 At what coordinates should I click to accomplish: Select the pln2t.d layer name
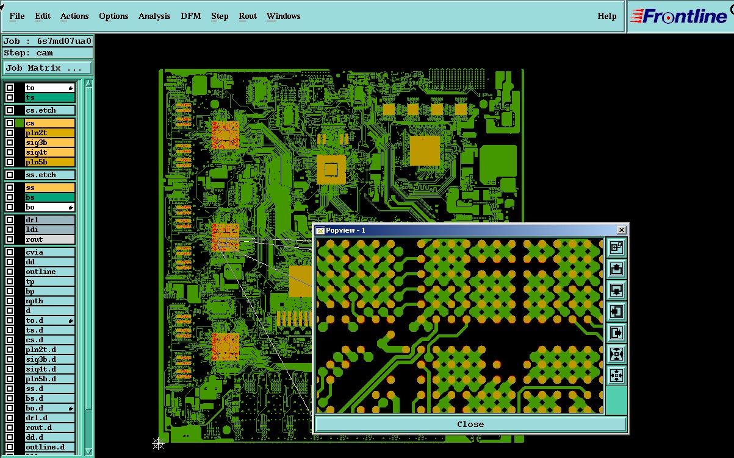point(49,350)
